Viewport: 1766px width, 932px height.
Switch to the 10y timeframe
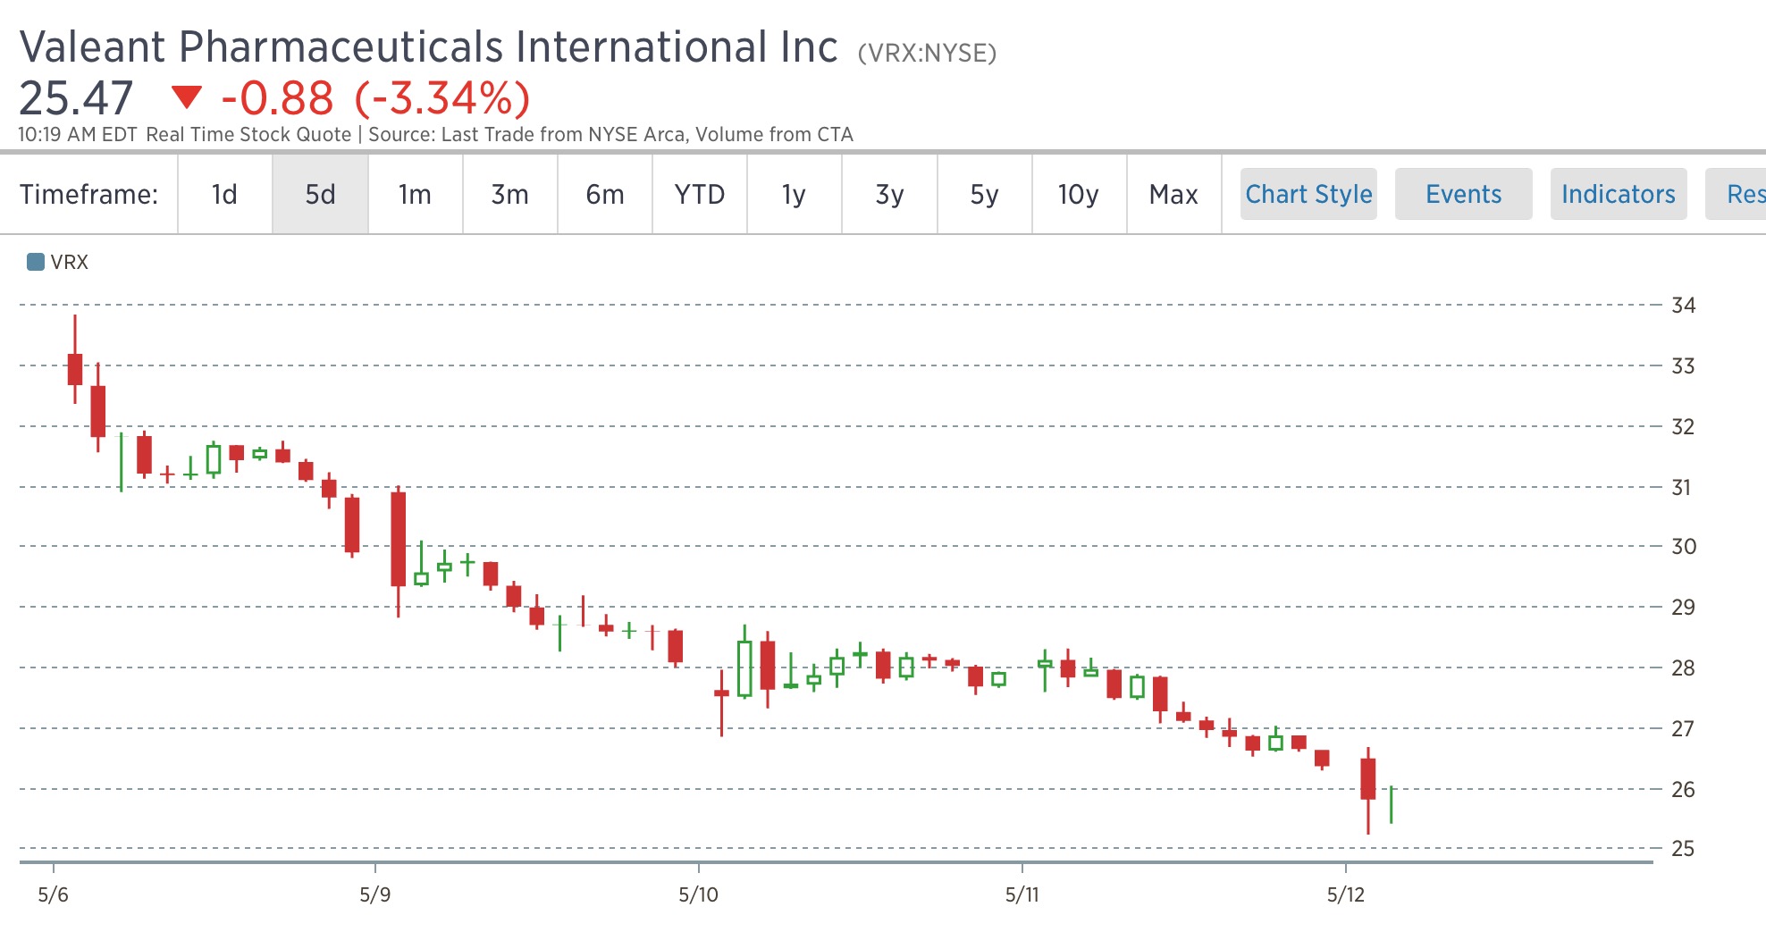point(1078,194)
